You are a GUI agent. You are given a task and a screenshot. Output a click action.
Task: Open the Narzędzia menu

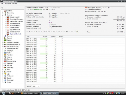pyautogui.click(x=8, y=4)
